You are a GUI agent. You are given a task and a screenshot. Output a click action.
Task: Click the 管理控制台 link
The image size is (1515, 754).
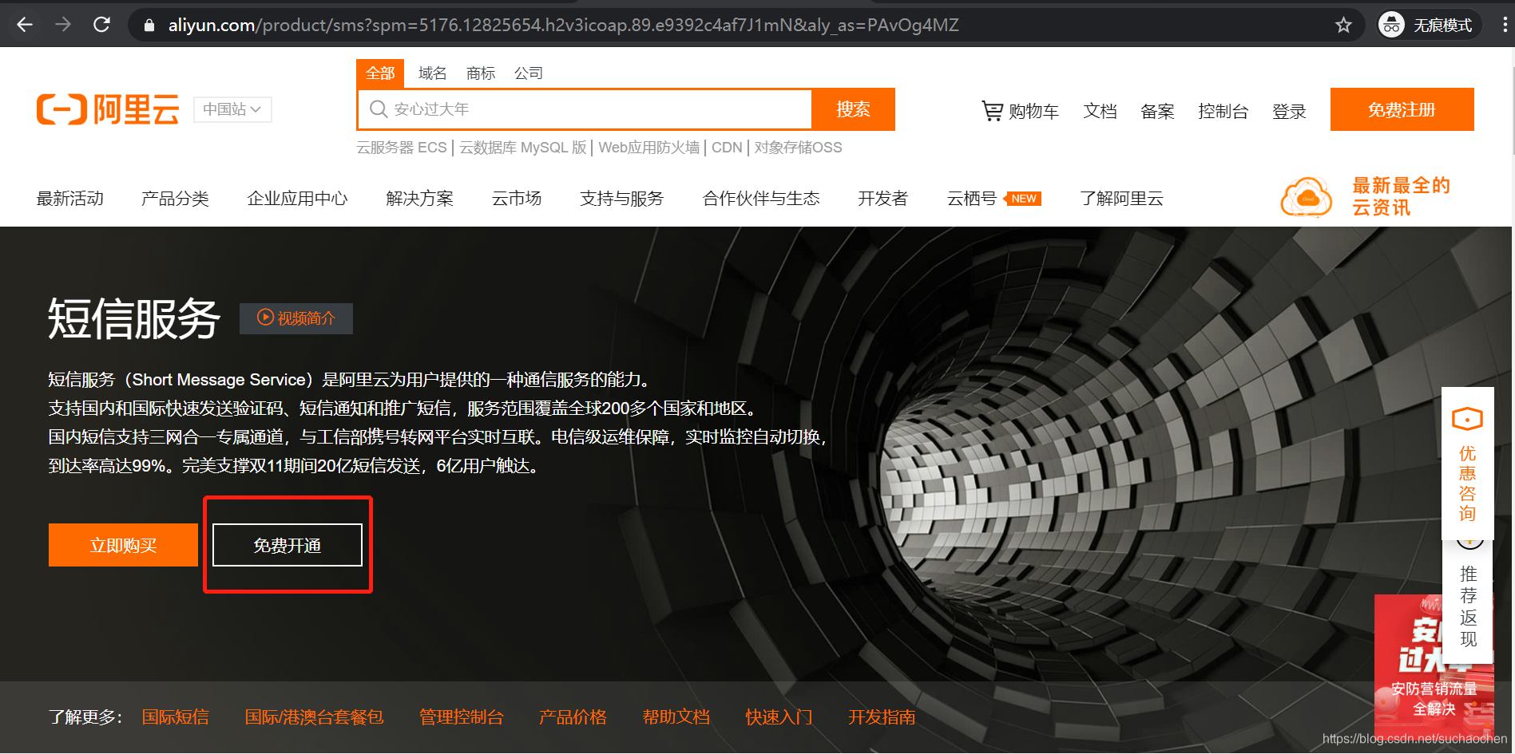pos(461,717)
